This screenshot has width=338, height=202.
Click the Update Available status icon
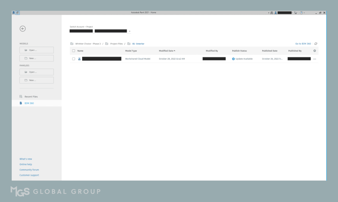click(x=233, y=59)
